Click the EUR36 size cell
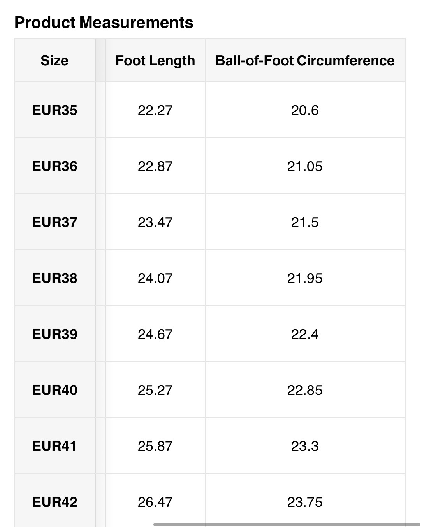 pos(55,166)
